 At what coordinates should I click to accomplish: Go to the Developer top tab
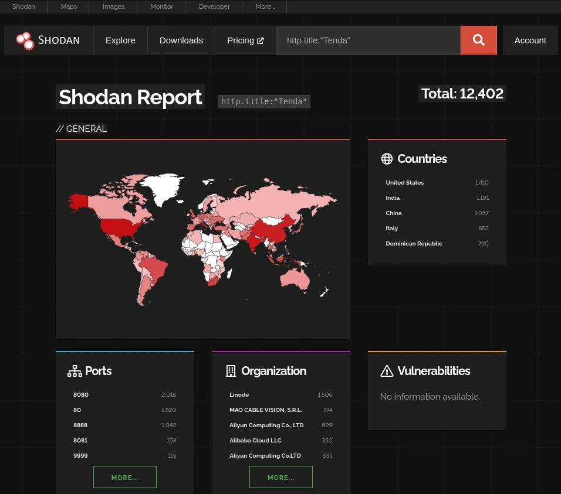tap(214, 6)
